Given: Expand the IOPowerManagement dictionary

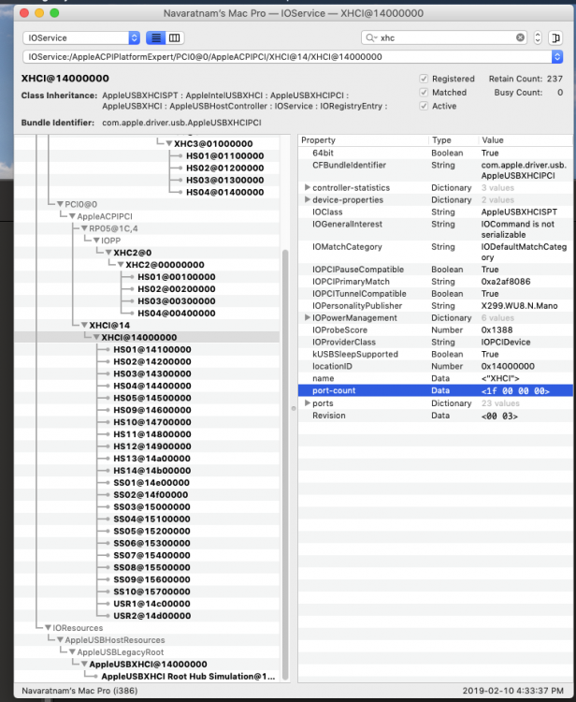Looking at the screenshot, I should (x=308, y=317).
